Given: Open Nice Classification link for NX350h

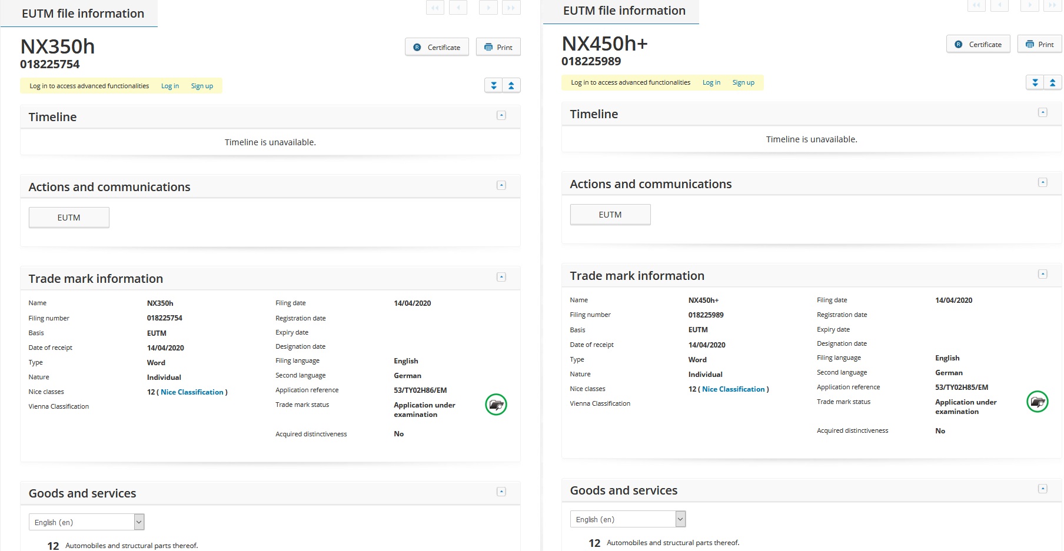Looking at the screenshot, I should pos(192,392).
